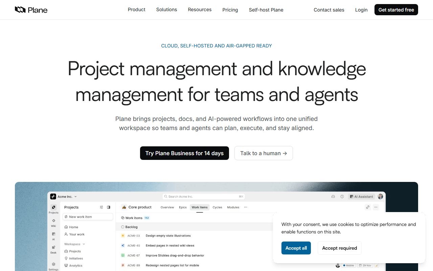The image size is (433, 271).
Task: Open the Product menu in the navigation
Action: (x=137, y=10)
